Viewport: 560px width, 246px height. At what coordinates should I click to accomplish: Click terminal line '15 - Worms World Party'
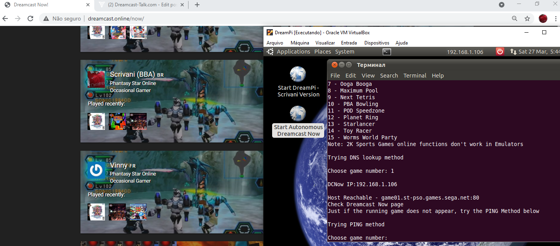(x=362, y=137)
